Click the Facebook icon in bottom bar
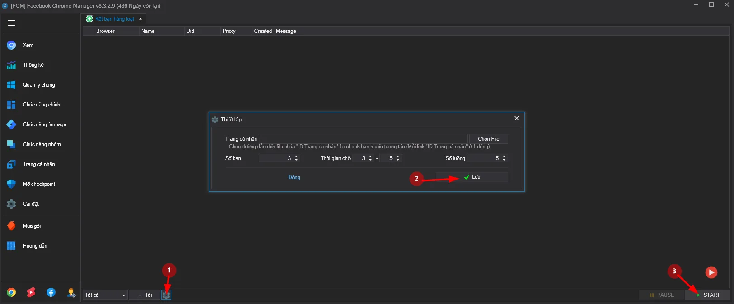Viewport: 734px width, 304px height. (51, 293)
